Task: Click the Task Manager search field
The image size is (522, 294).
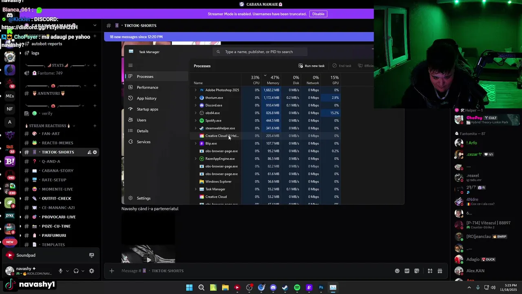Action: tap(259, 52)
